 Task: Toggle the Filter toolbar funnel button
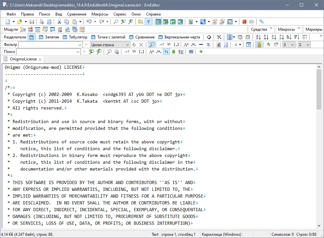pos(148,22)
